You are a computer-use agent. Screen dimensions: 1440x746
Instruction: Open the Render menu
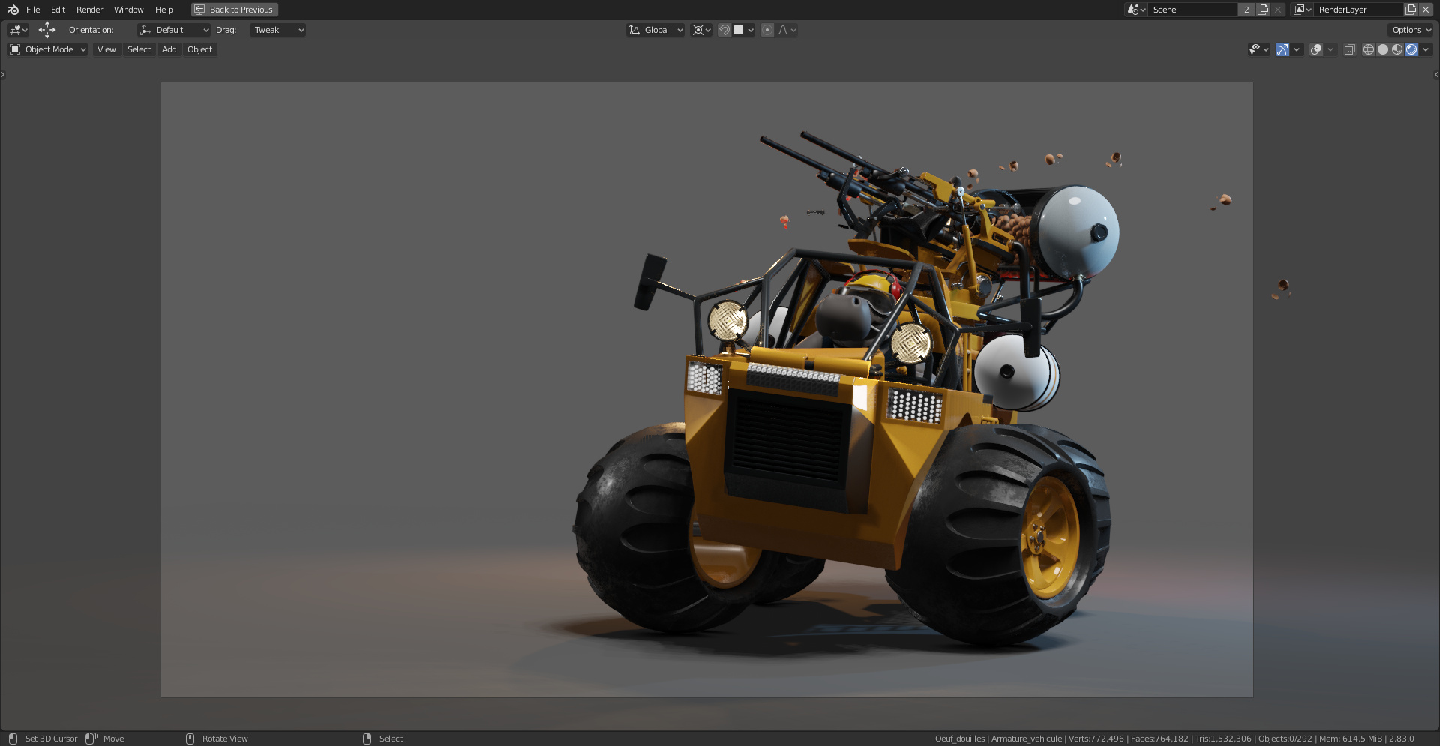coord(89,10)
